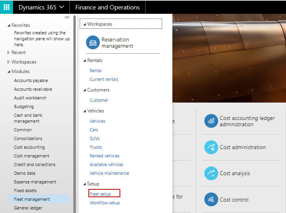The height and width of the screenshot is (213, 286).
Task: Select the Budgeting module
Action: pos(24,106)
